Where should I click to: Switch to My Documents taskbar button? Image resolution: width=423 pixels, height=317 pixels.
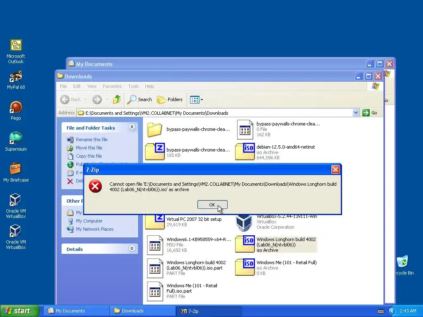76,311
